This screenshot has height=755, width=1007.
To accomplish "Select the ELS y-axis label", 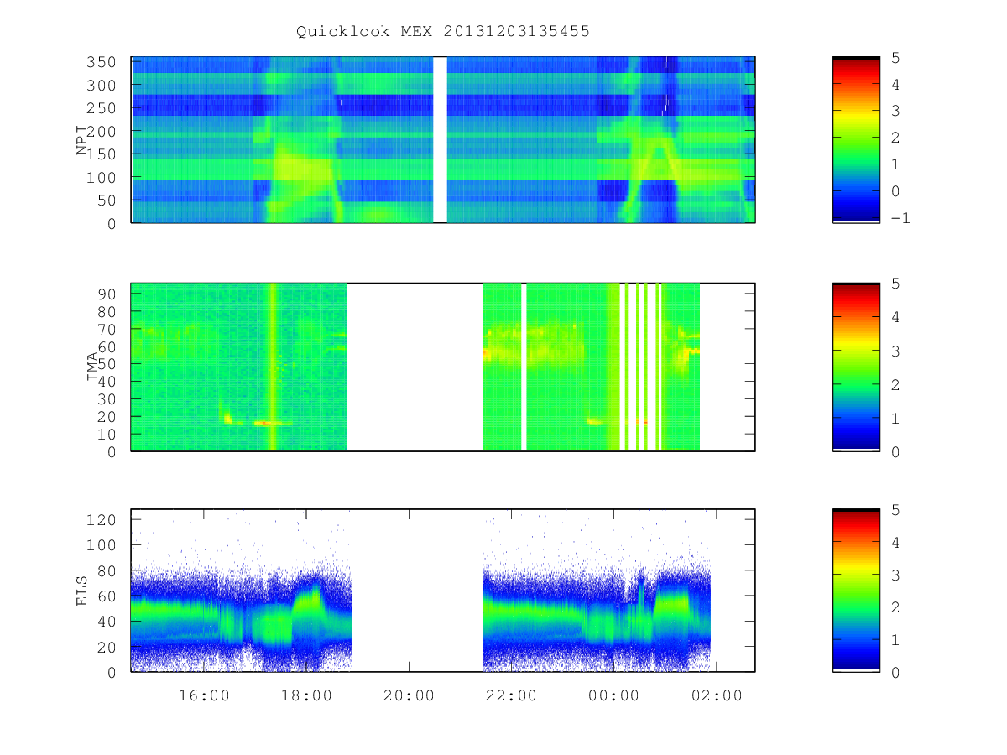I will click(x=83, y=590).
